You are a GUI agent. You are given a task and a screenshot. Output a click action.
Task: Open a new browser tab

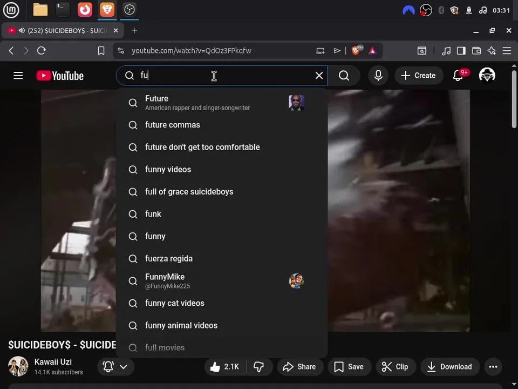point(134,30)
